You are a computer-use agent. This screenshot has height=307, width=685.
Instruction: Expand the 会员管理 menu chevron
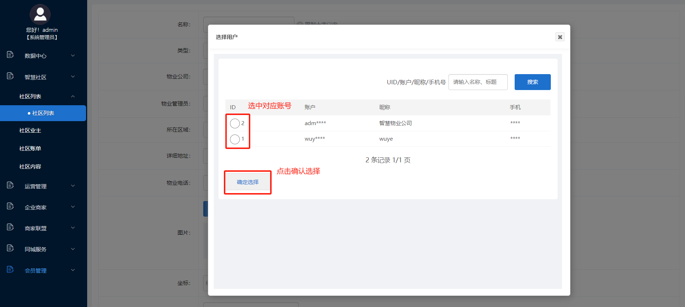[73, 270]
